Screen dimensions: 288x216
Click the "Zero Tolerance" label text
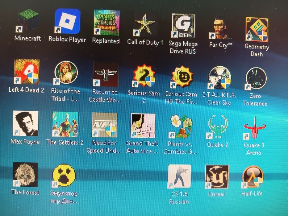255,100
